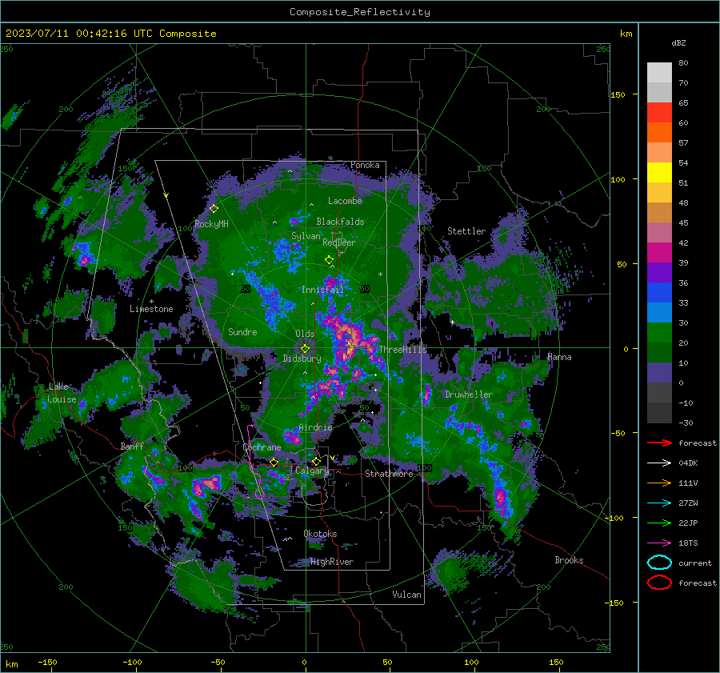Pick the magenta band above 39 dBZ
The image size is (720, 673).
click(x=659, y=253)
